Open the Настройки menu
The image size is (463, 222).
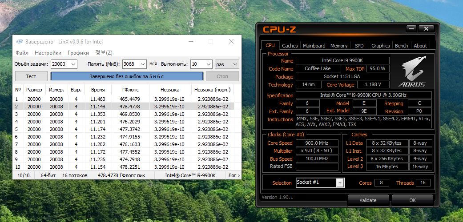(x=48, y=53)
